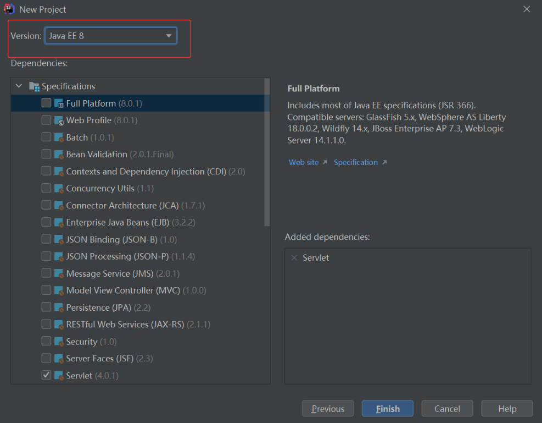Tick the Model View Controller checkbox

coord(46,290)
